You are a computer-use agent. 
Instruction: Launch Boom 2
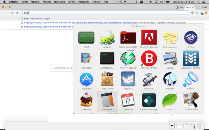[x=191, y=79]
